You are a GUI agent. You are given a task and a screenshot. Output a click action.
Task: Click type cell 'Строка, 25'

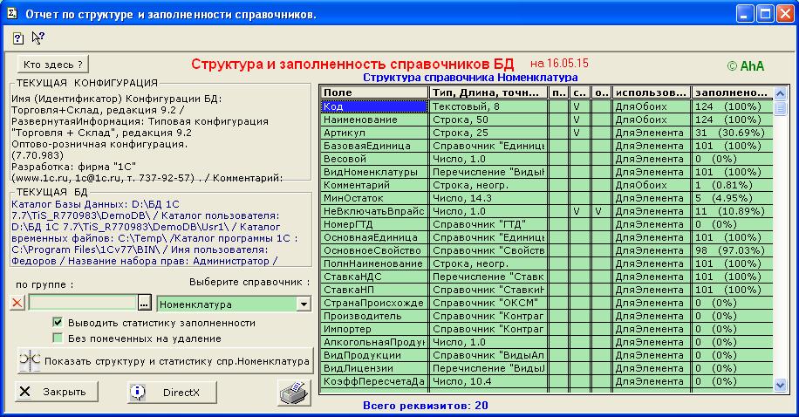point(488,133)
